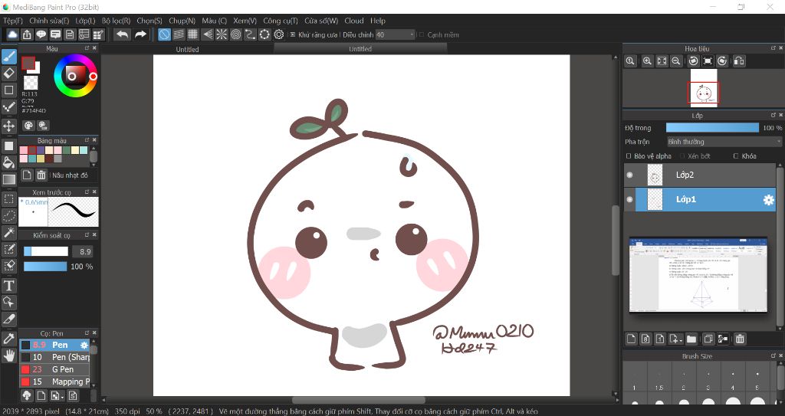785x416 pixels.
Task: Open the Tệp(F) menu
Action: coord(13,21)
